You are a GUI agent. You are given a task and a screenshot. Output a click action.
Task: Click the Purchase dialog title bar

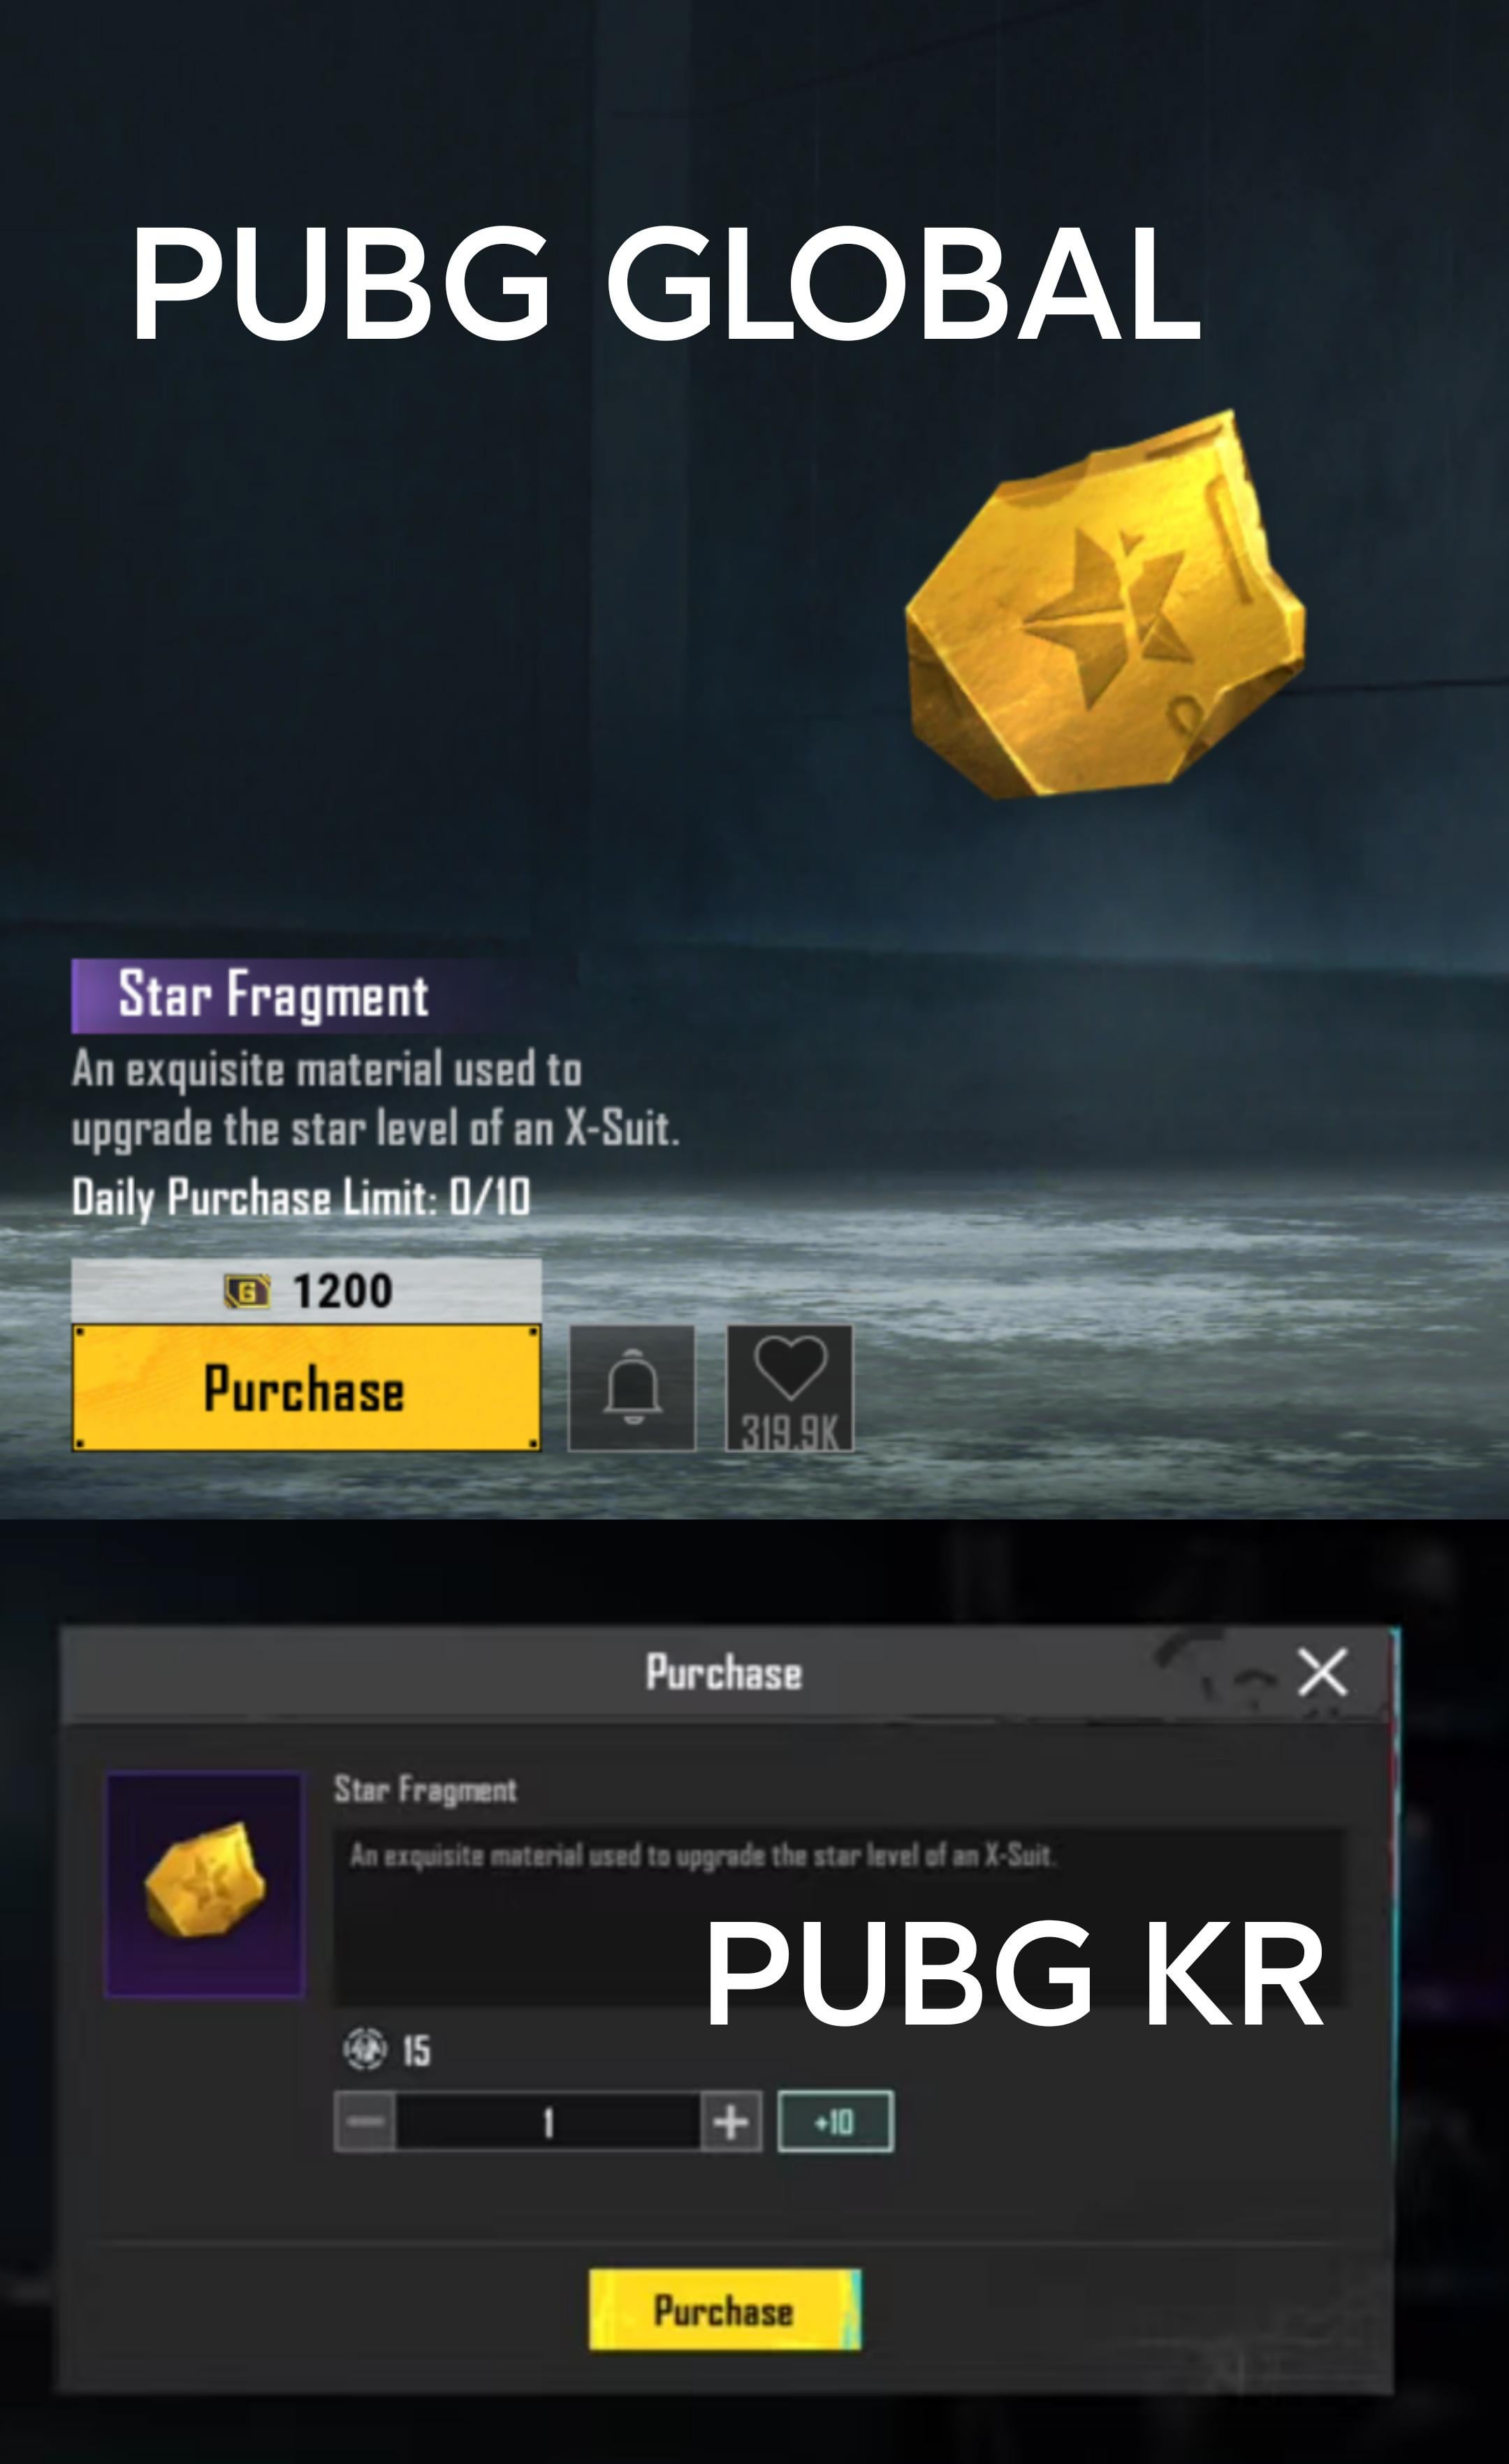[724, 1672]
